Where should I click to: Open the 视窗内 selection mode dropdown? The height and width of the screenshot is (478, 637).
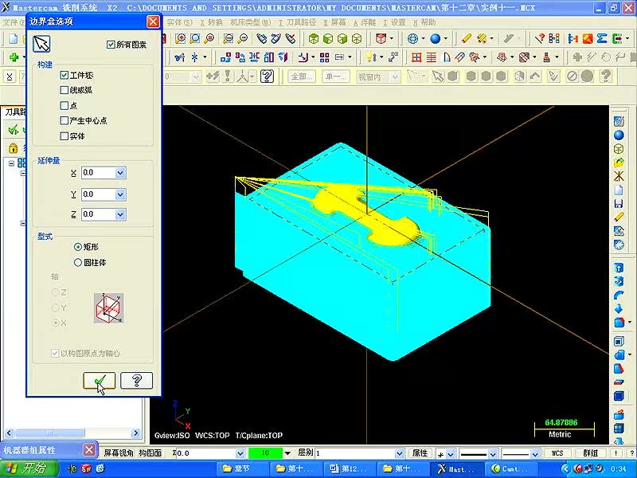pyautogui.click(x=394, y=76)
